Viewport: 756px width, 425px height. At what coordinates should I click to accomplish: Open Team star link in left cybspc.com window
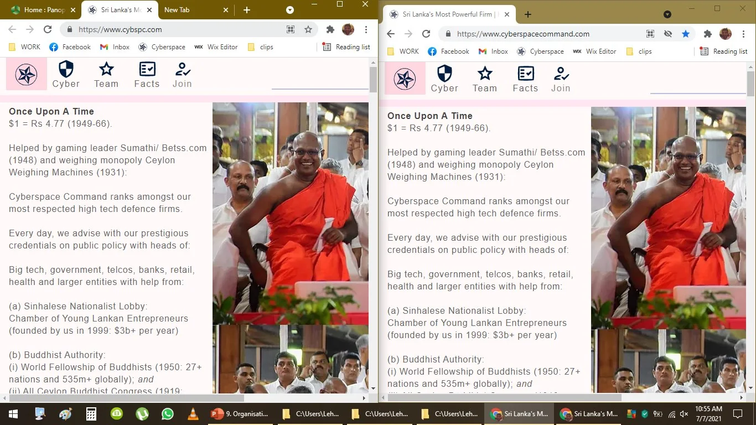click(x=106, y=75)
